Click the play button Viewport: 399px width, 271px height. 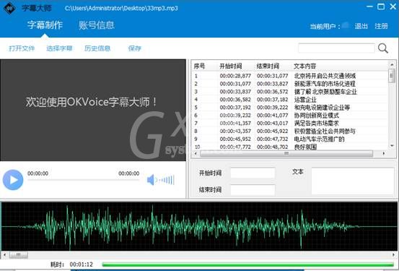(x=13, y=180)
